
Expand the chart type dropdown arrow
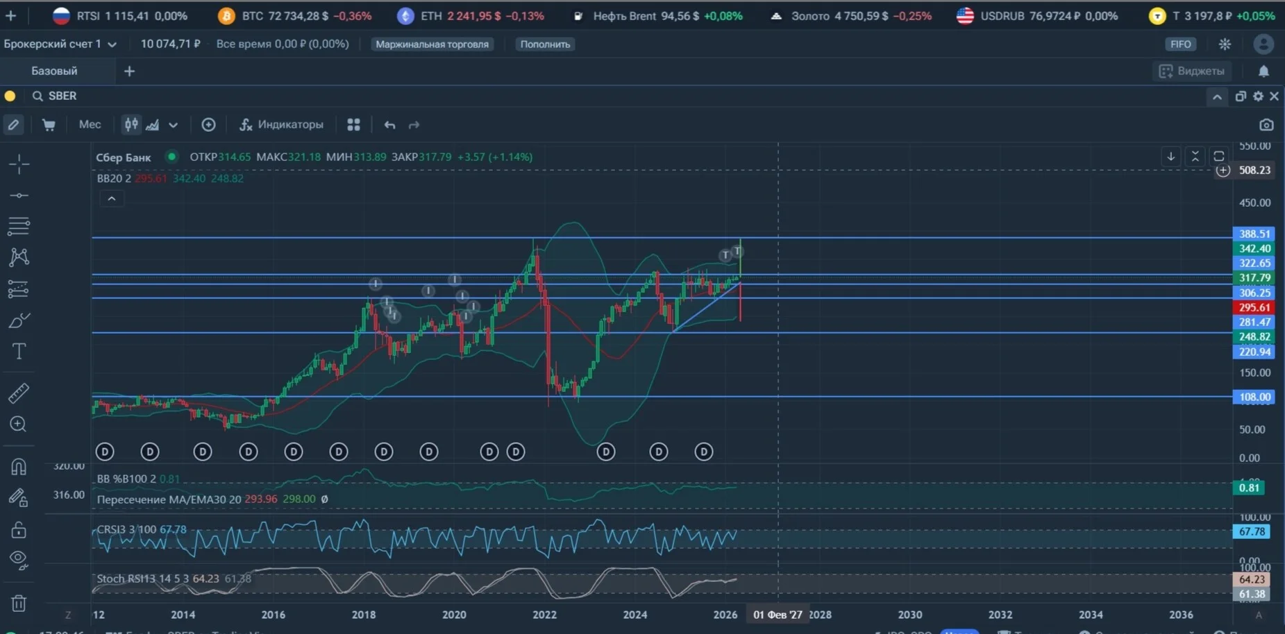174,125
